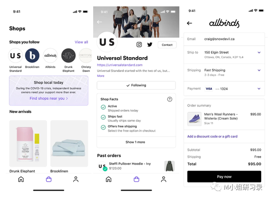Show 1 more shop fact
The height and width of the screenshot is (199, 271).
coord(136,142)
